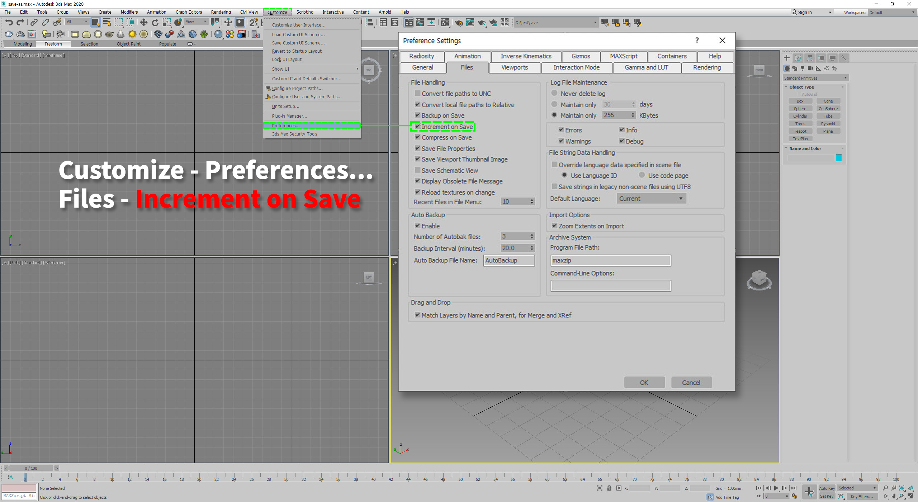918x502 pixels.
Task: Enable Convert file paths to UNC
Action: click(x=418, y=93)
